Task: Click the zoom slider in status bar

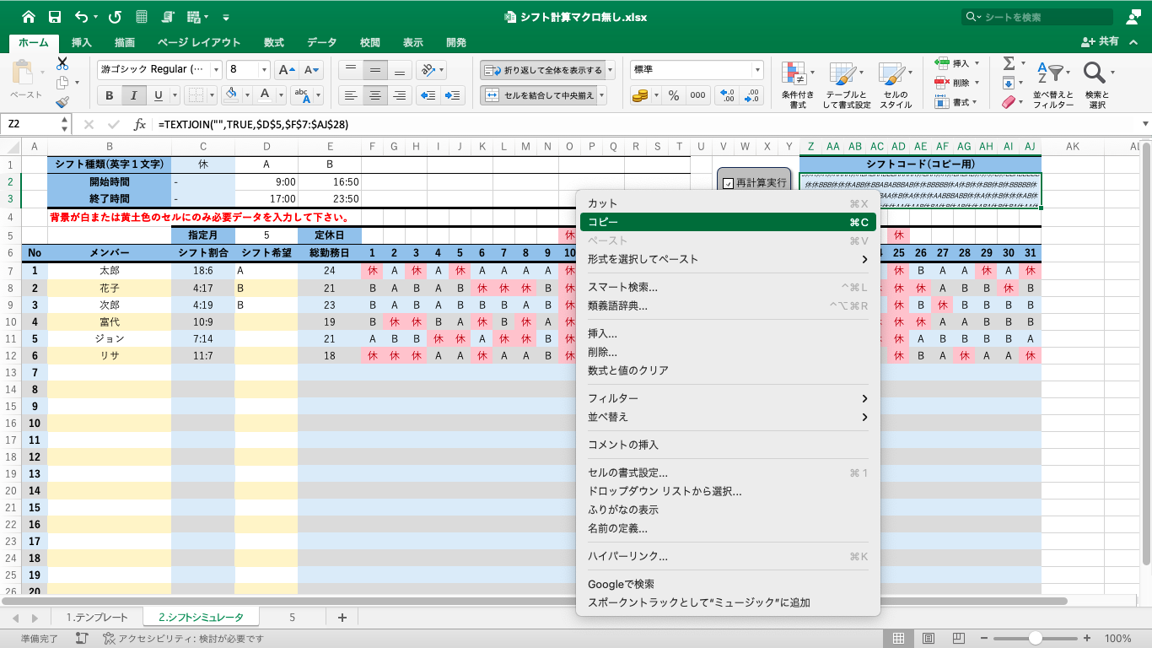Action: 1035,639
